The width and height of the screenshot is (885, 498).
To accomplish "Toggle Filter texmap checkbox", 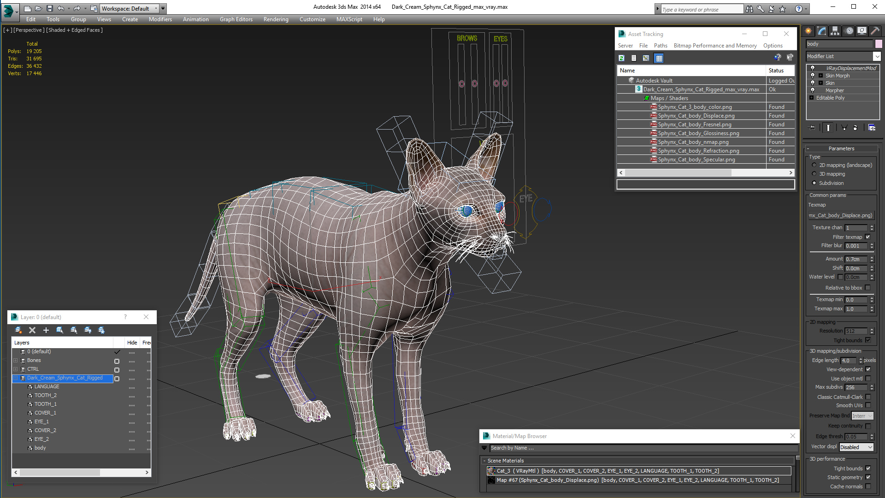I will point(868,237).
